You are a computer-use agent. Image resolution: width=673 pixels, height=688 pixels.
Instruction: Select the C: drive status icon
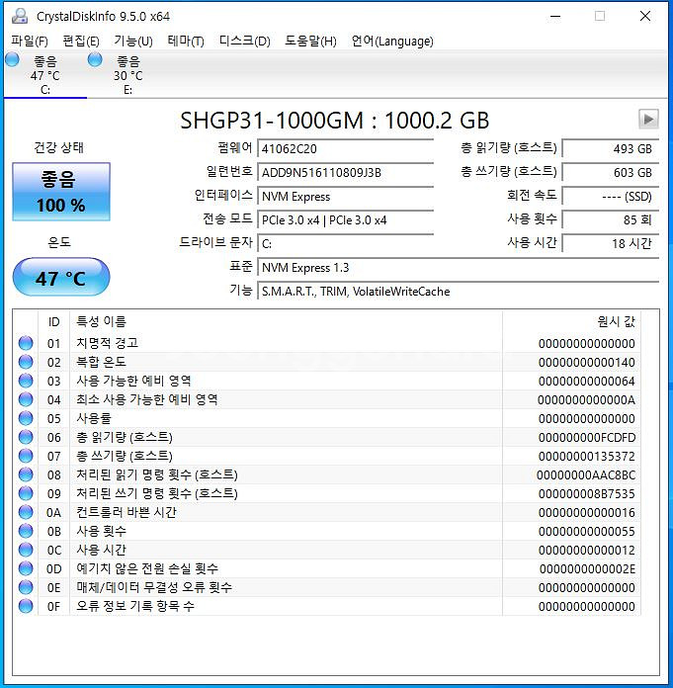(x=12, y=61)
